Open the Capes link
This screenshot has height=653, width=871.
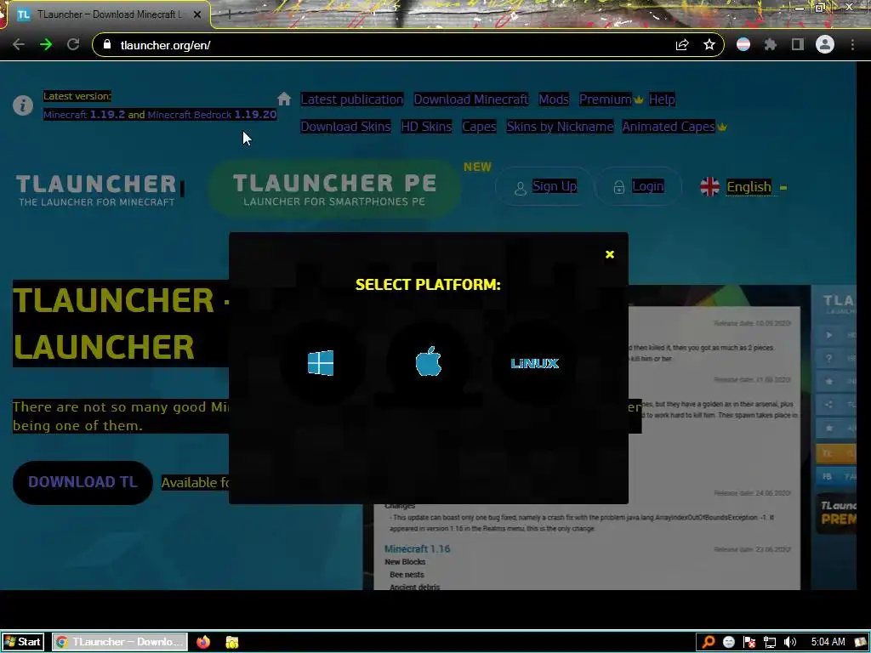479,127
